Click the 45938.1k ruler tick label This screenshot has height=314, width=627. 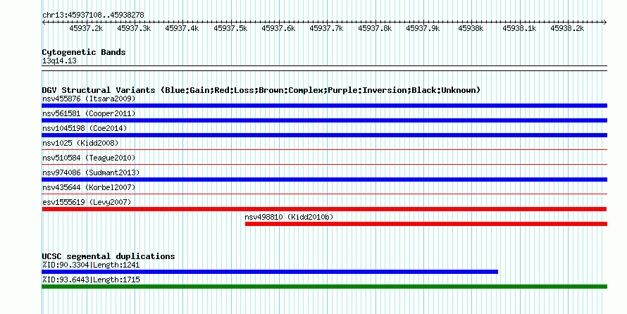(519, 28)
